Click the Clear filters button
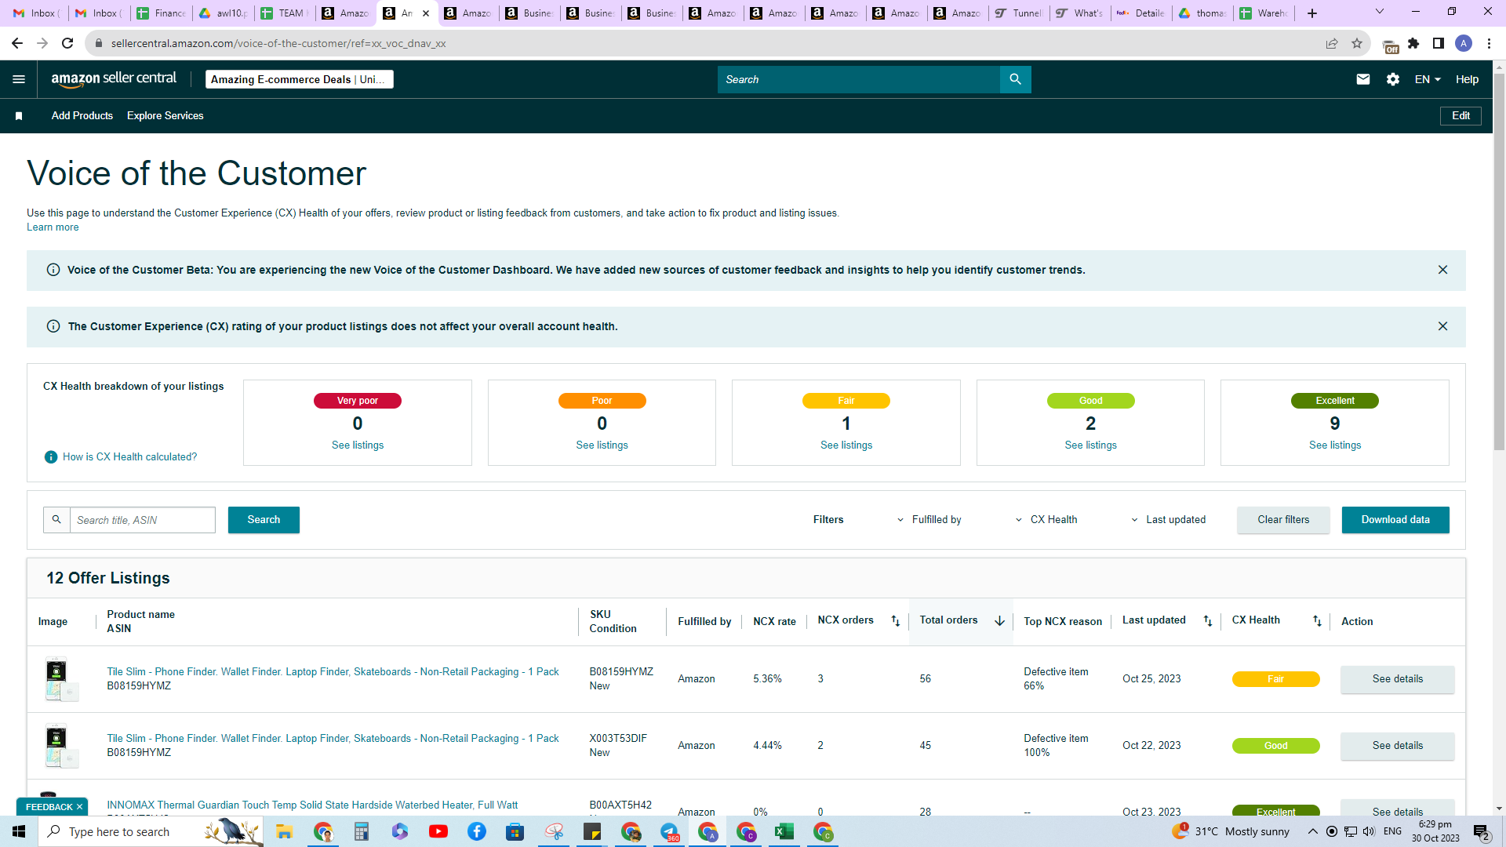Image resolution: width=1506 pixels, height=847 pixels. (1283, 520)
